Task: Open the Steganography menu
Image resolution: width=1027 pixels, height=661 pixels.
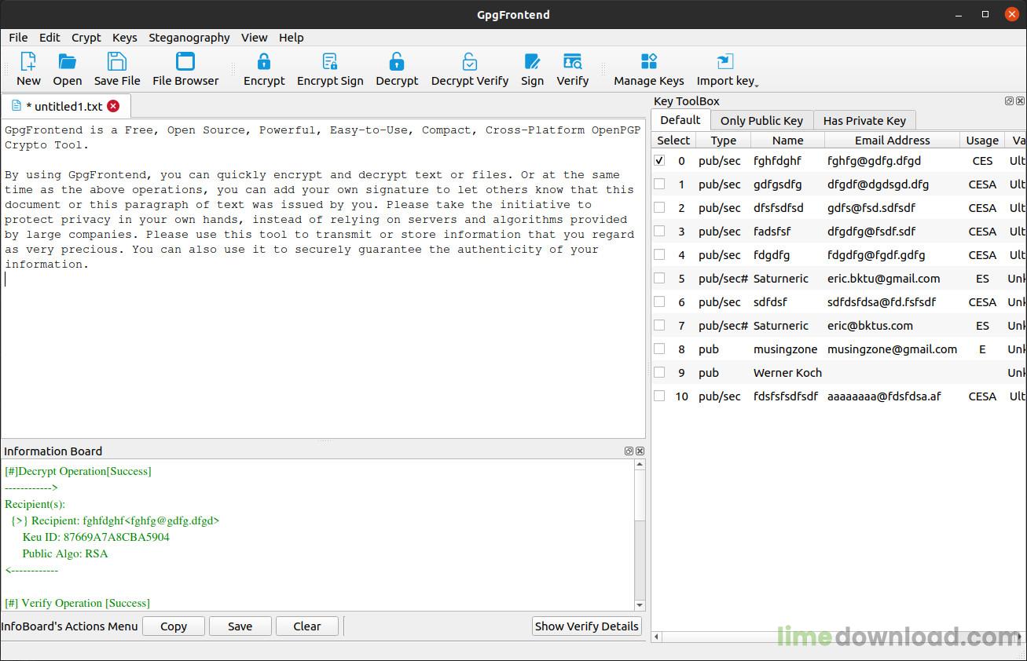Action: 189,37
